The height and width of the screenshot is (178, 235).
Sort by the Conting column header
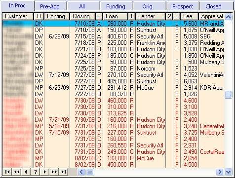click(57, 16)
